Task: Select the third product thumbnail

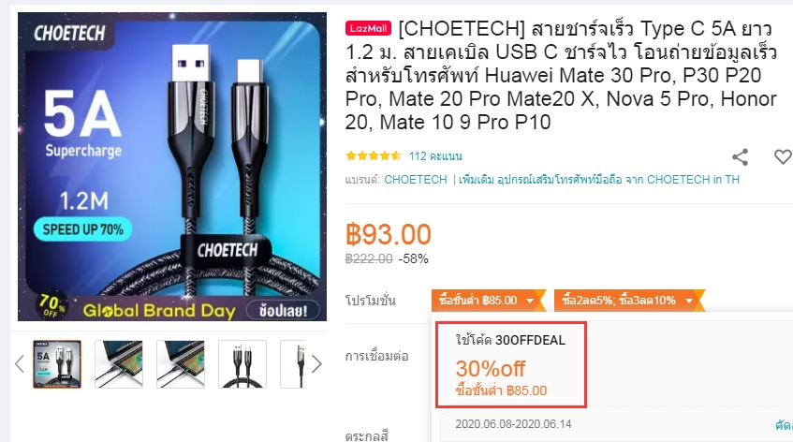Action: pyautogui.click(x=181, y=364)
